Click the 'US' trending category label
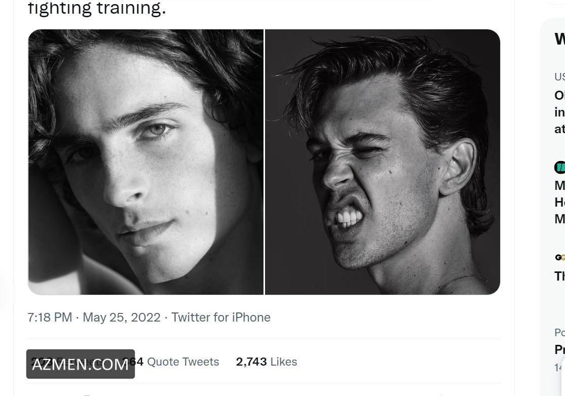This screenshot has height=396, width=565. click(x=559, y=77)
